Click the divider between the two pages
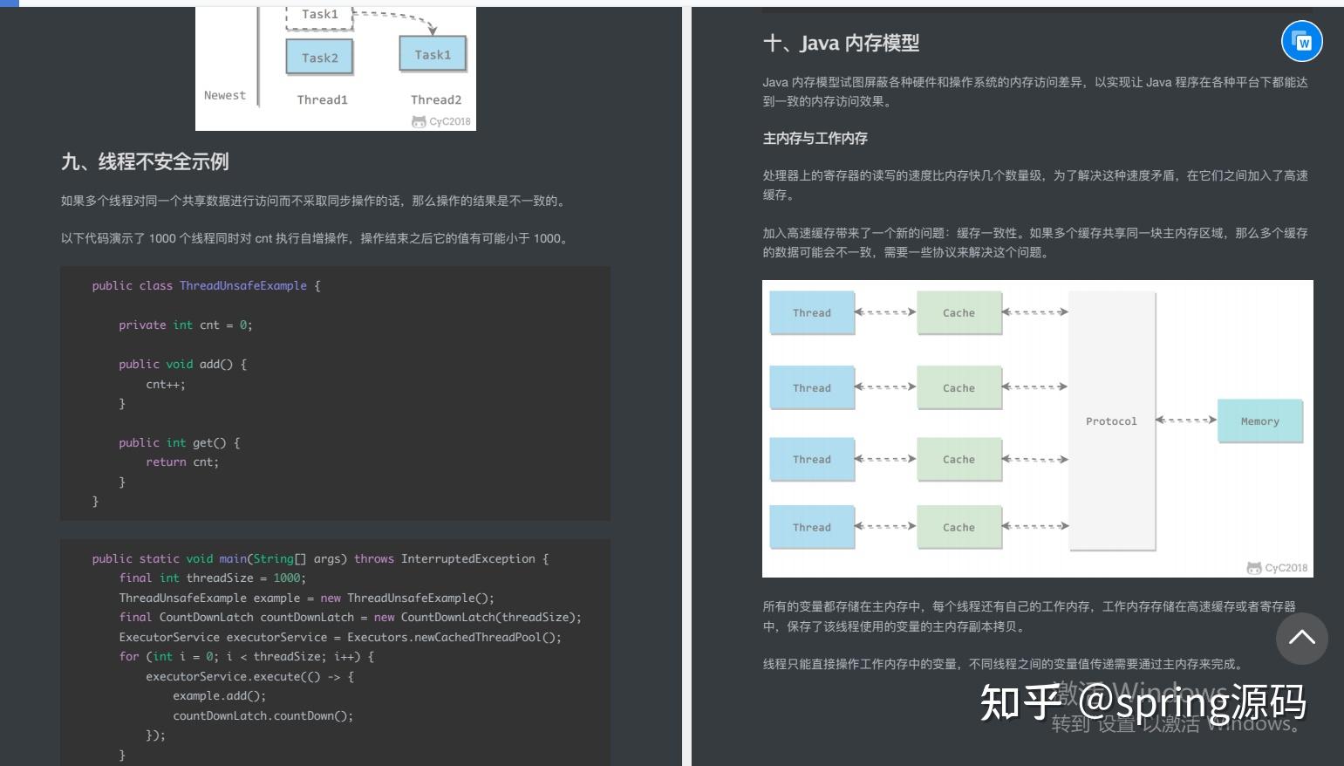 pos(686,383)
